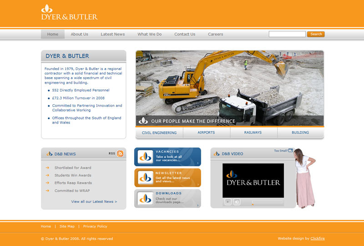Click the Downloads banner logo icon

(x=145, y=198)
